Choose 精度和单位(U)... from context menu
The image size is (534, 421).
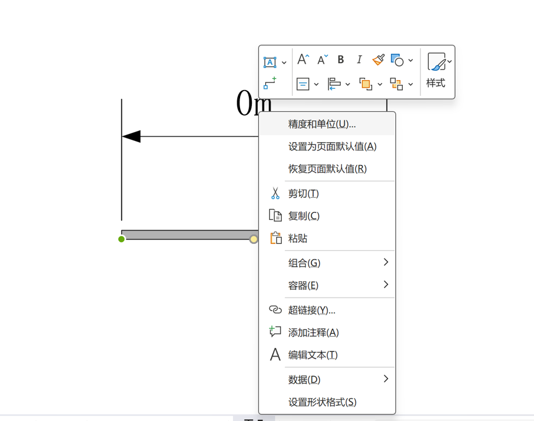pyautogui.click(x=327, y=124)
